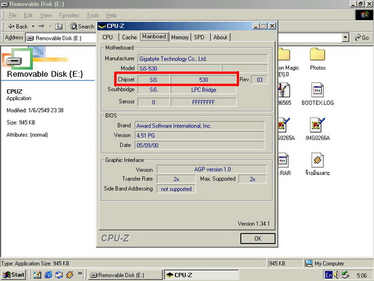Click the chipset Rev. value 03
The image size is (374, 281).
[260, 80]
